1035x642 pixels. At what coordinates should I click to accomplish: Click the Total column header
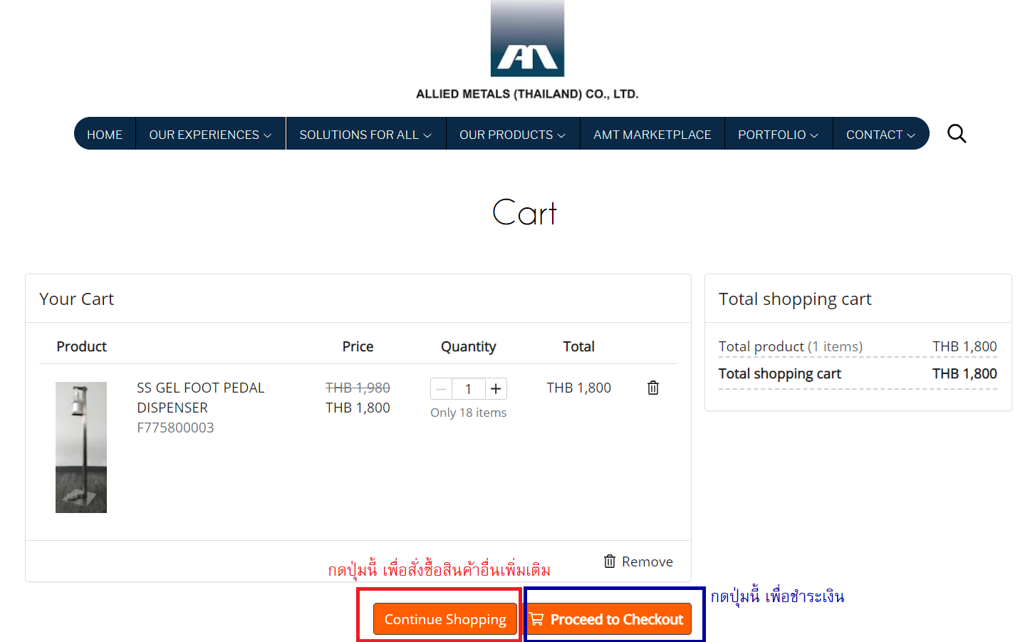tap(579, 346)
